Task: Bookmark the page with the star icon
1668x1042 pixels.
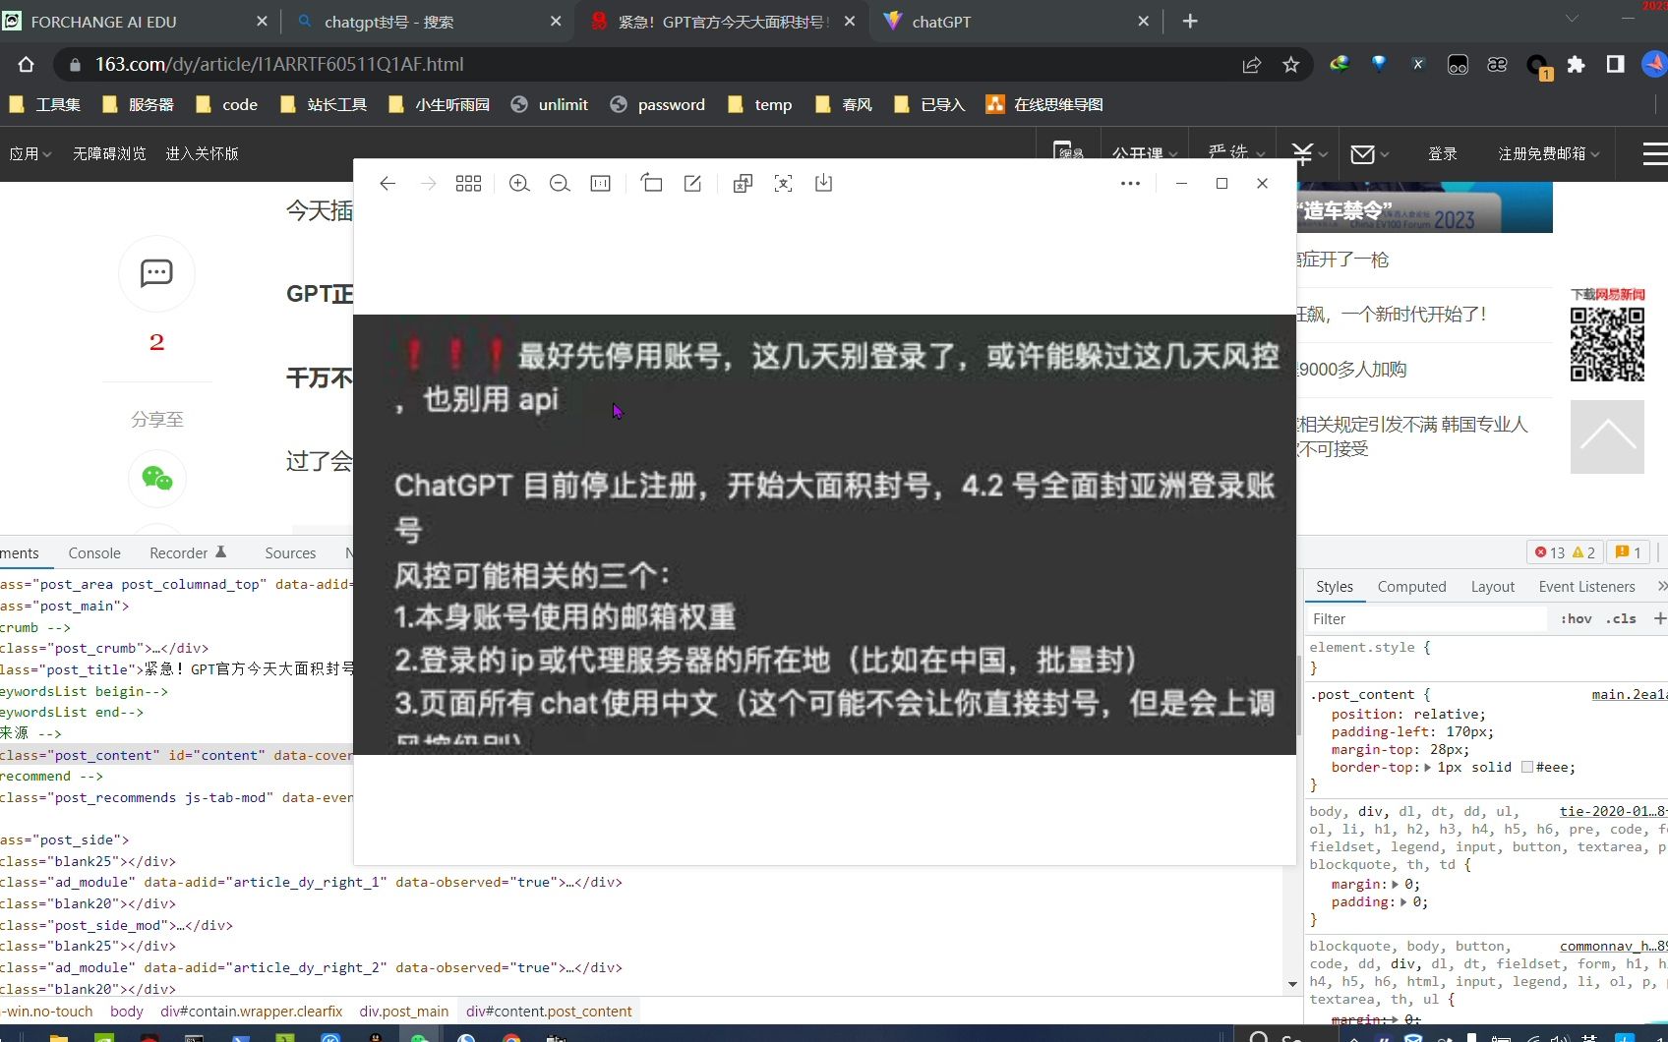Action: coord(1289,64)
